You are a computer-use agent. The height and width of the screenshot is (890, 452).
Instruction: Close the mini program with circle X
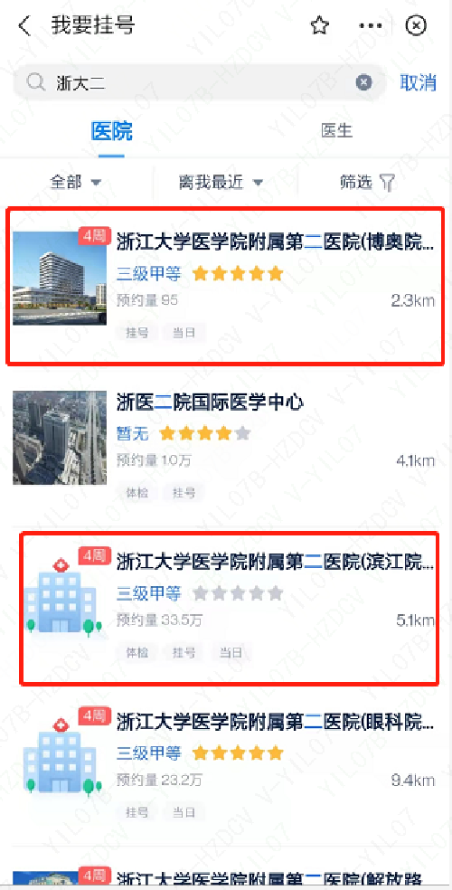(x=417, y=25)
